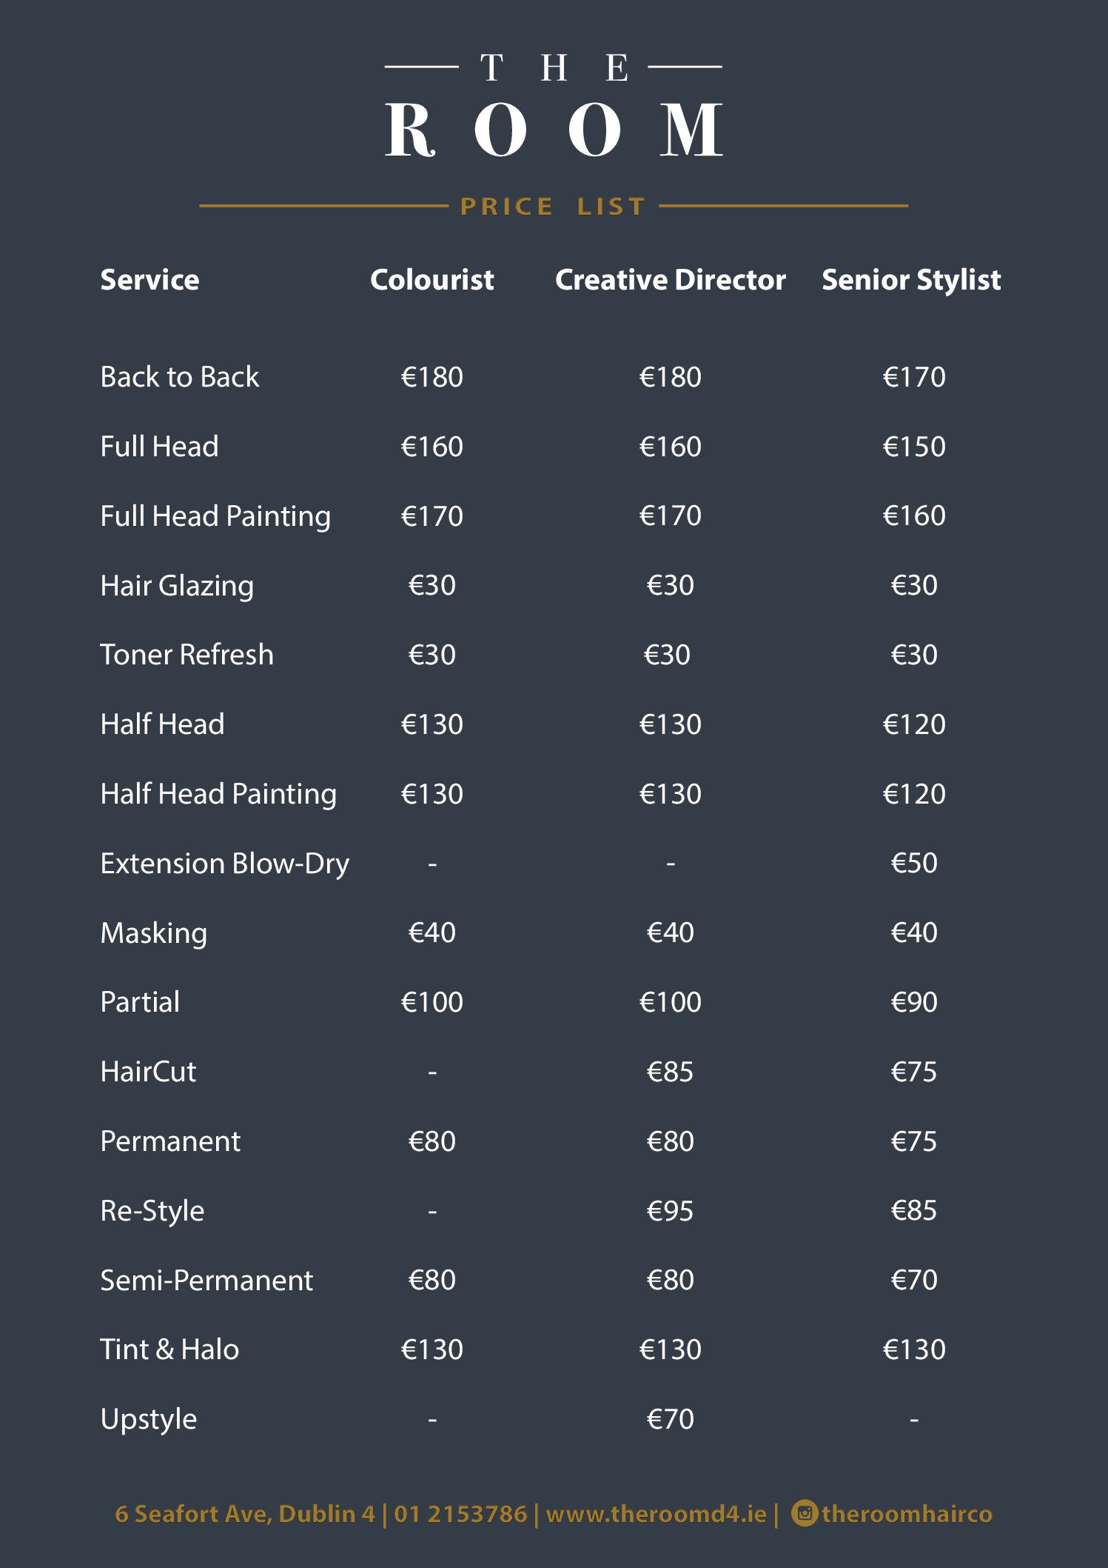This screenshot has width=1108, height=1568.
Task: Click the ROOM logo title
Action: [554, 130]
